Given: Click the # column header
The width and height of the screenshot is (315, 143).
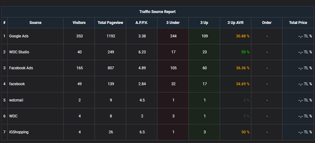Looking at the screenshot, I should tap(4, 23).
